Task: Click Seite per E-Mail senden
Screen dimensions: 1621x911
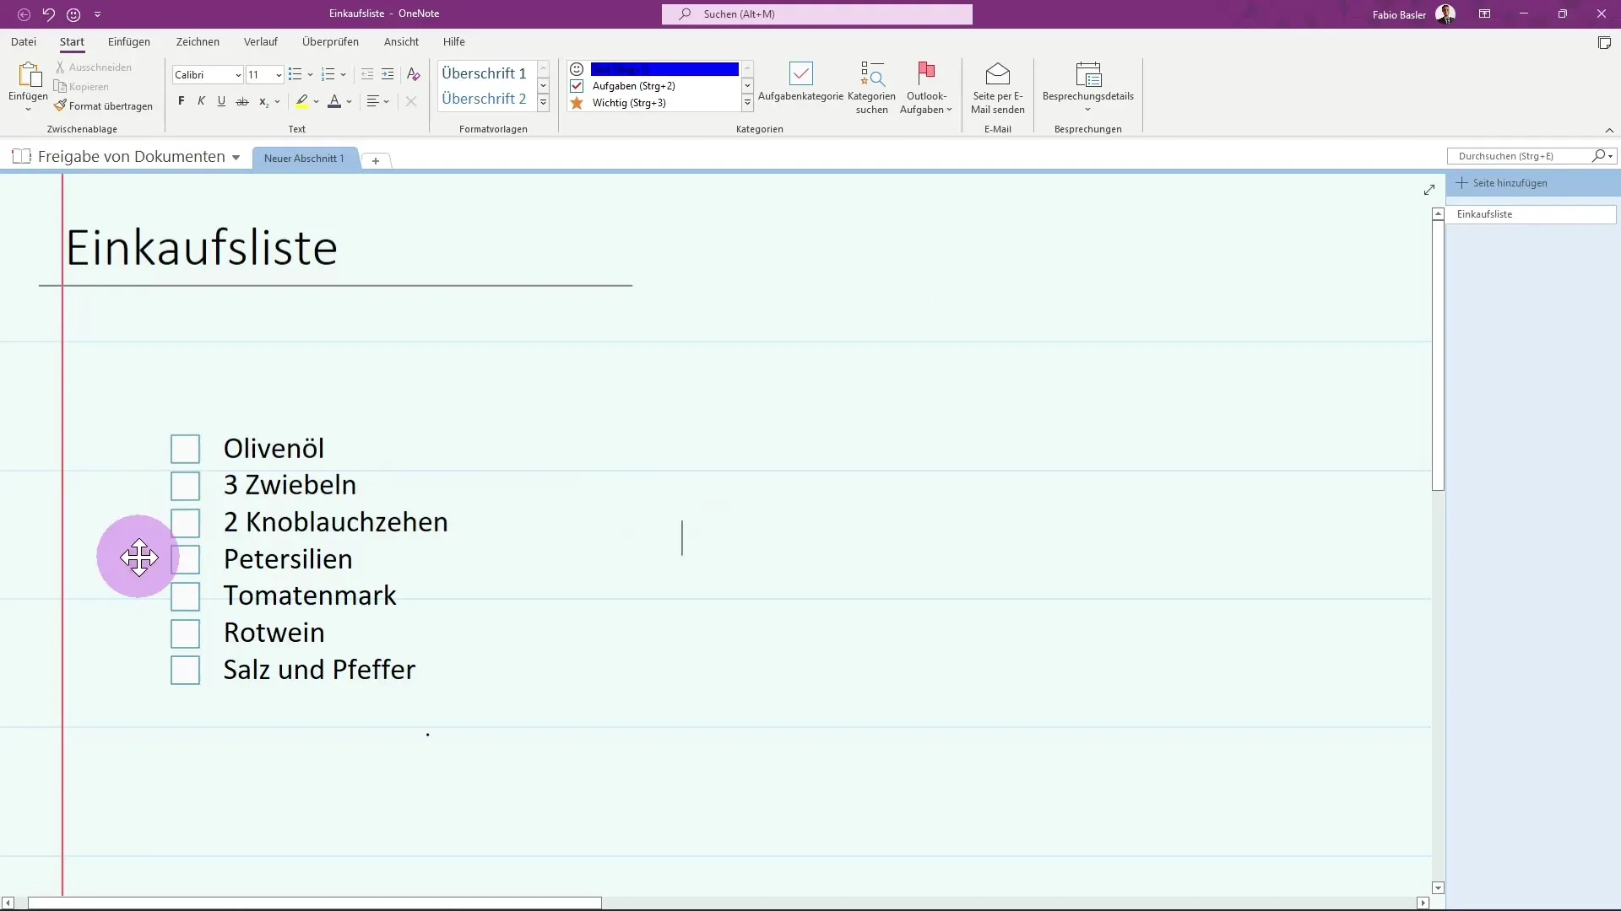Action: click(998, 88)
